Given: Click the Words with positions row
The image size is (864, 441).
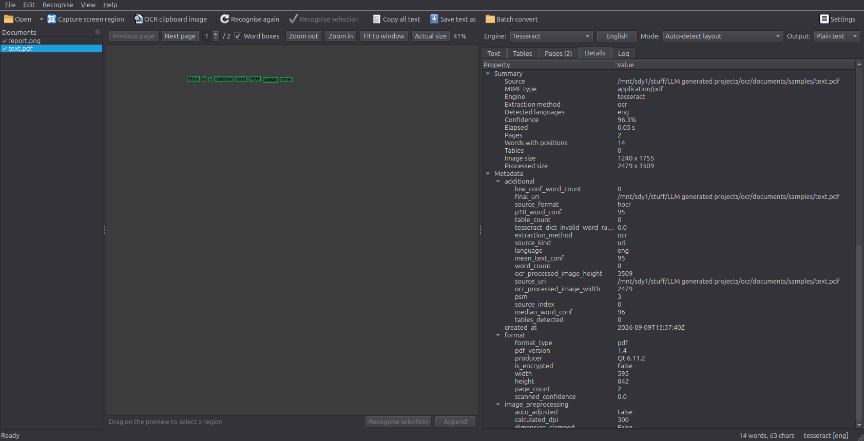Looking at the screenshot, I should (x=668, y=143).
